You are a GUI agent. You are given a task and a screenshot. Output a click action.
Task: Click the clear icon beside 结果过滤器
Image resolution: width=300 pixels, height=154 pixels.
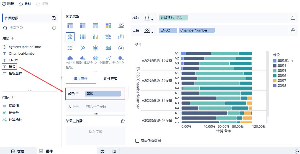click(x=123, y=121)
